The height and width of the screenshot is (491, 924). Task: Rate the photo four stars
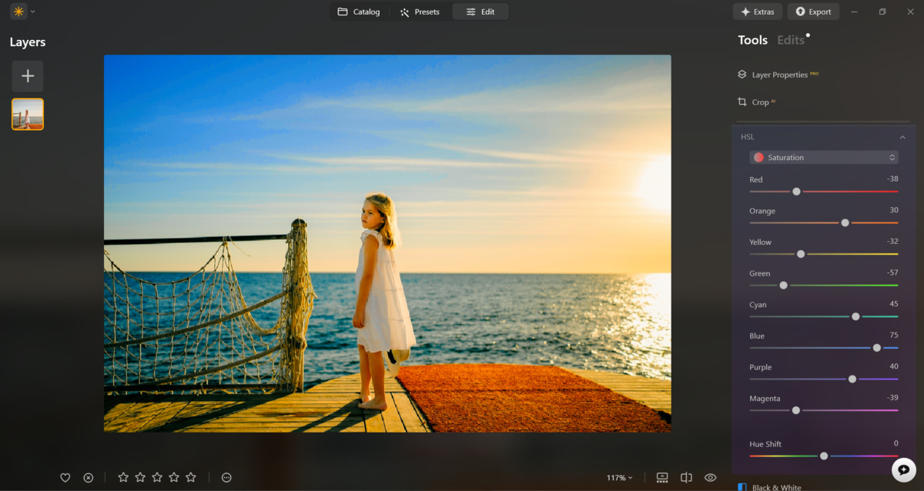[x=174, y=477]
